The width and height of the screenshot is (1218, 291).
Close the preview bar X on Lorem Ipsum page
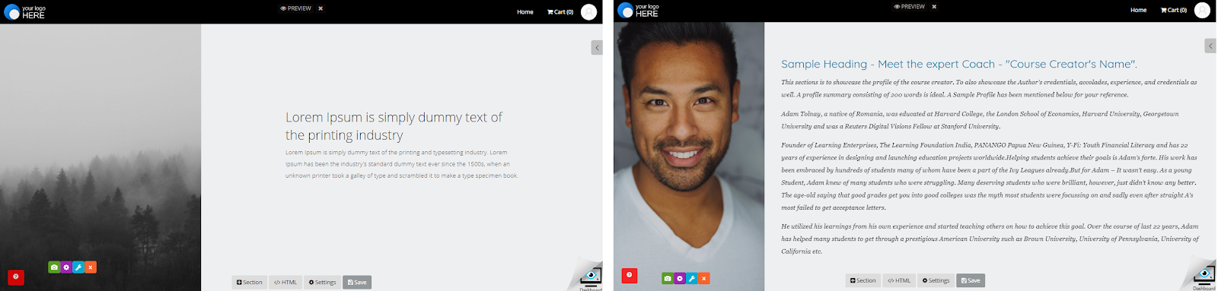(320, 8)
